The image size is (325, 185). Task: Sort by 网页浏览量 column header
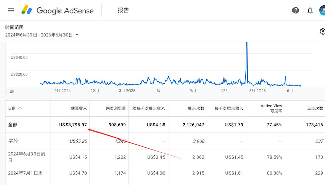point(116,108)
